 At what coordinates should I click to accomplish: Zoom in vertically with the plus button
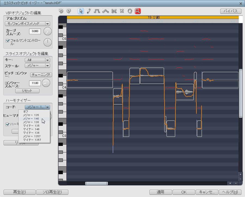[240, 174]
